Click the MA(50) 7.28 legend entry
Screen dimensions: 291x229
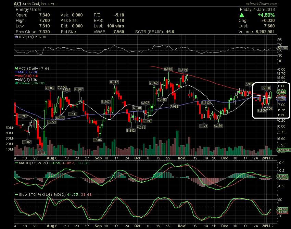coord(26,72)
